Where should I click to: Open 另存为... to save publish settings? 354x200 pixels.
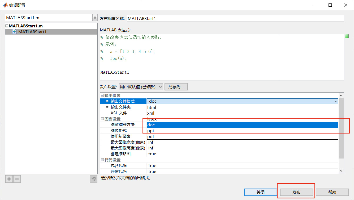point(176,87)
